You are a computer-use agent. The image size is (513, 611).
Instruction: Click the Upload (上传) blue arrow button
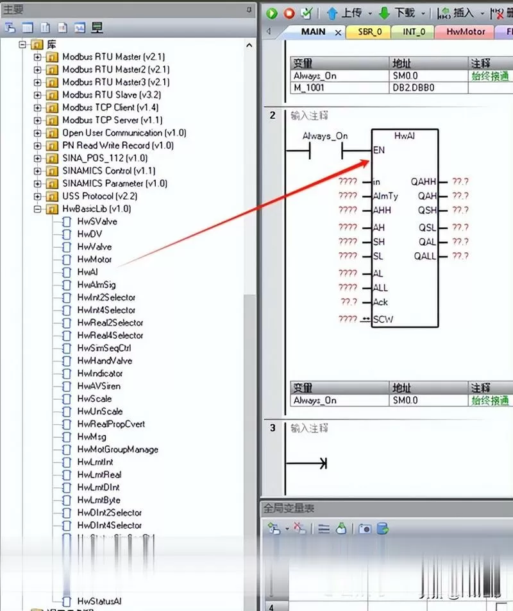click(344, 13)
